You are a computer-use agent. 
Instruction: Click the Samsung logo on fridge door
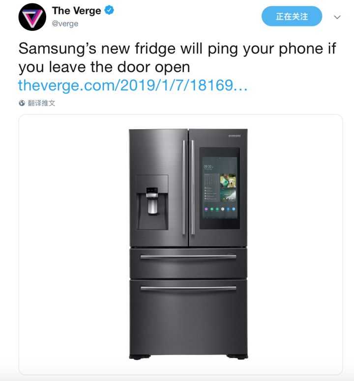(x=235, y=136)
